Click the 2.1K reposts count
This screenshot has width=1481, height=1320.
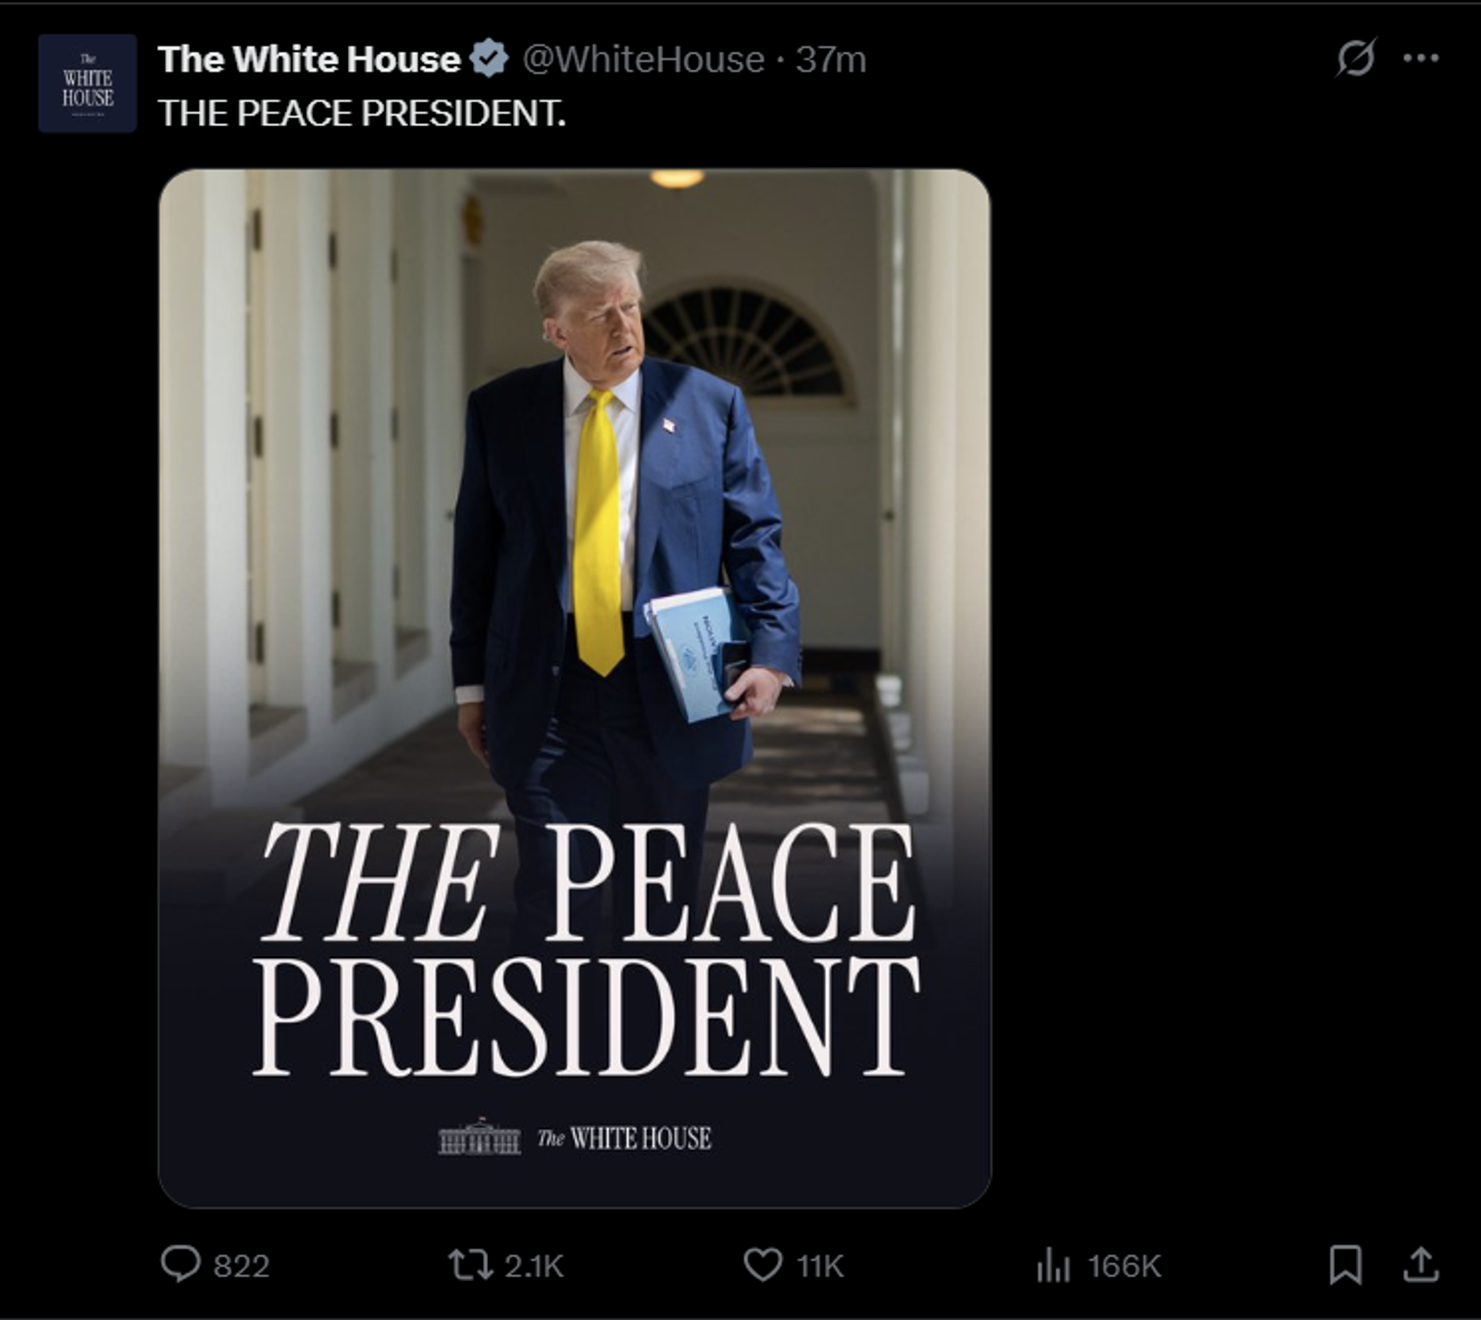[534, 1265]
